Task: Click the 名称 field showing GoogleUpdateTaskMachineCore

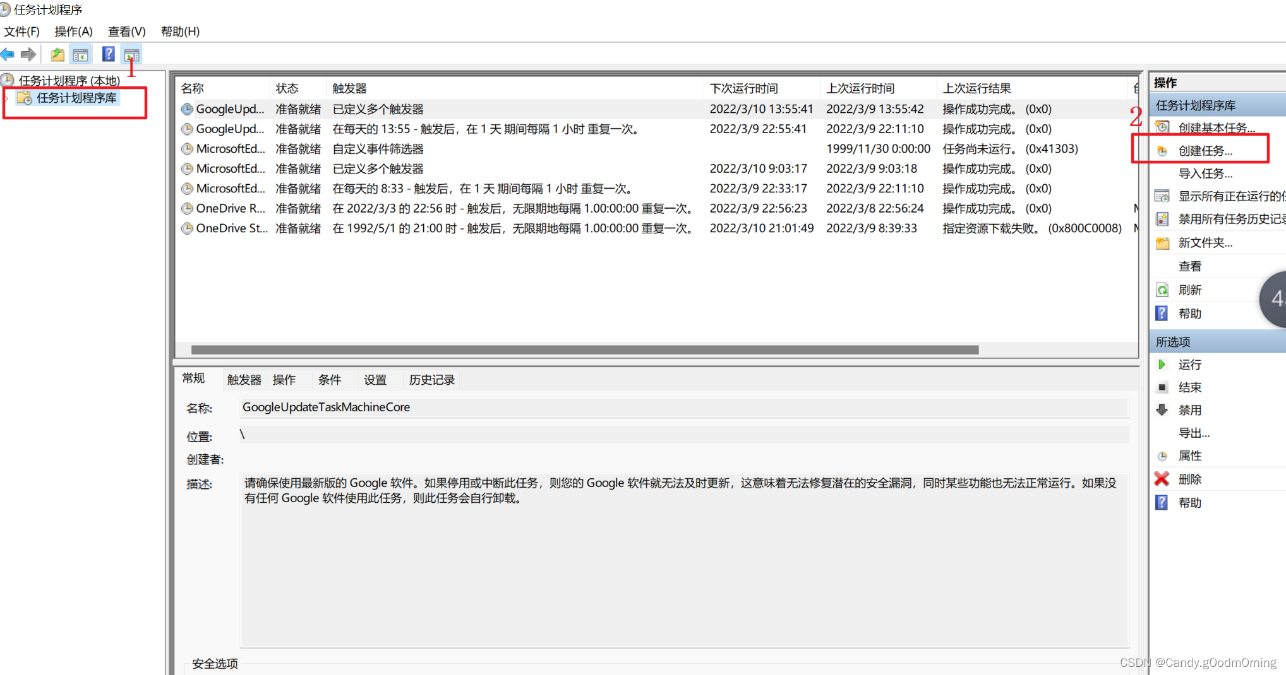Action: pos(684,408)
